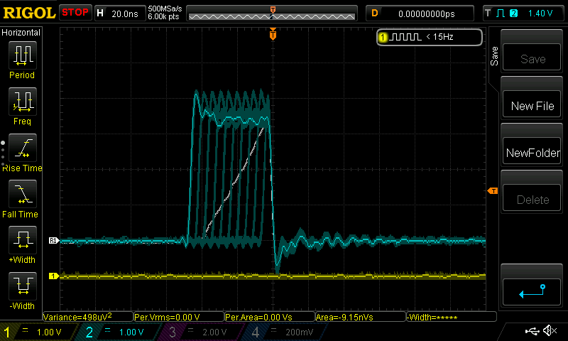The image size is (568, 341).
Task: Click the 500MSa/s sample rate readout
Action: point(165,9)
